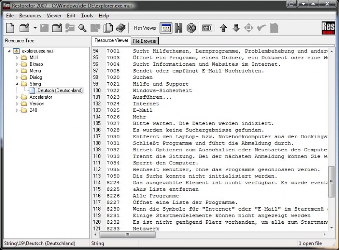
Task: Click the Restorator title bar app icon
Action: (6, 5)
